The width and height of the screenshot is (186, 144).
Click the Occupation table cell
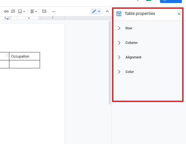25,56
